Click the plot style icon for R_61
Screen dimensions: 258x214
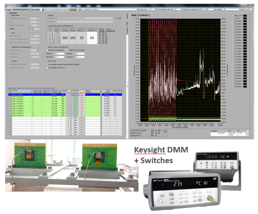[245, 21]
